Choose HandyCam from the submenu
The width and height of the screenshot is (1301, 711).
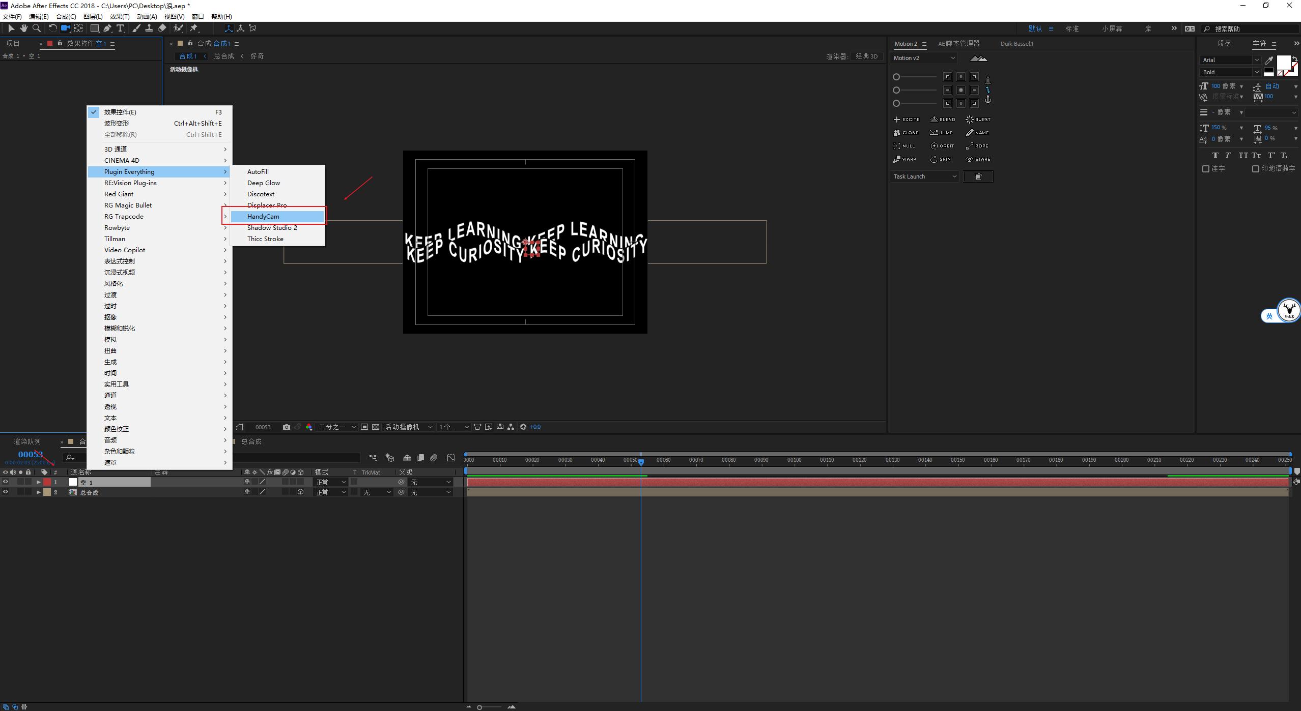[263, 217]
